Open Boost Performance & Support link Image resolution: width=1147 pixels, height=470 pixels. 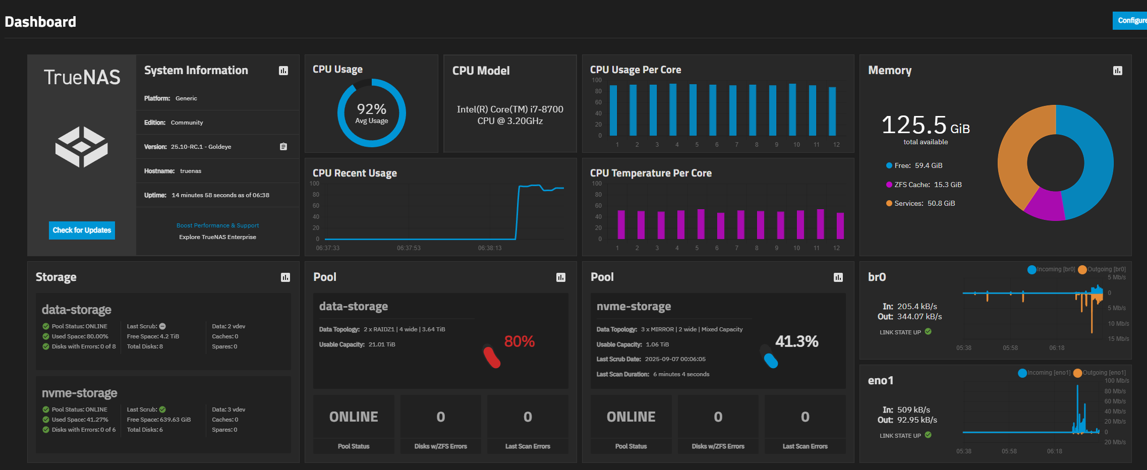217,225
